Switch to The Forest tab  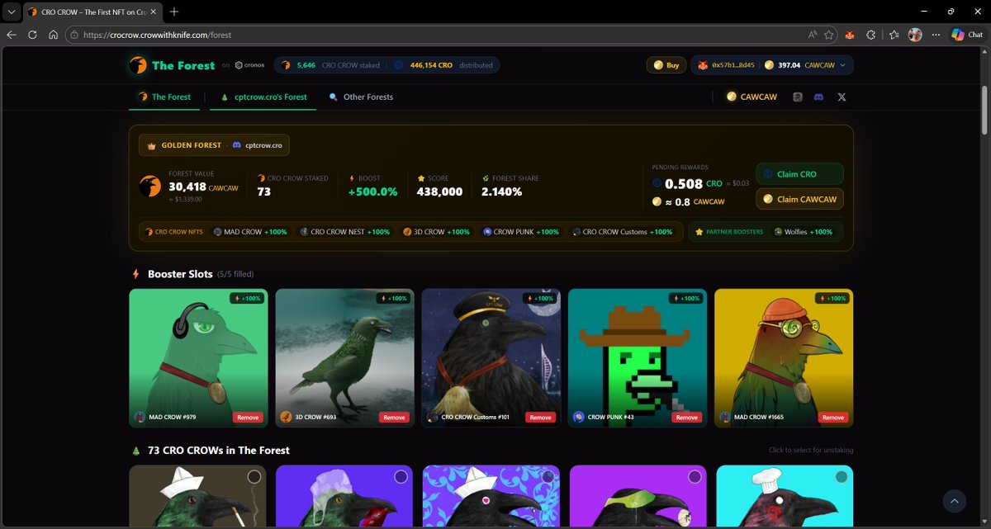coord(164,97)
